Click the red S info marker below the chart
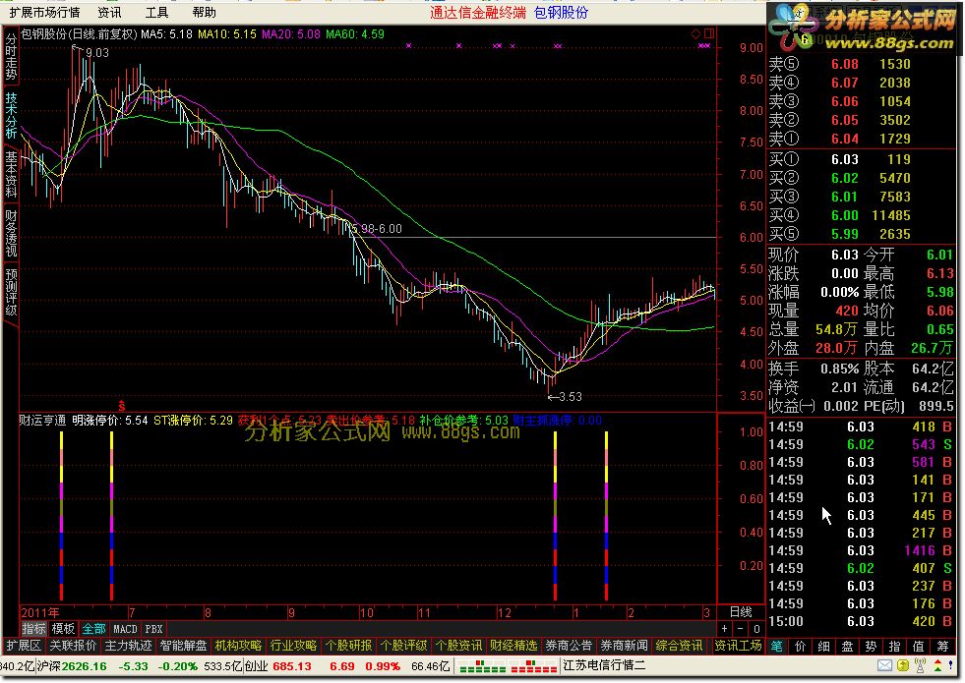Viewport: 965px width, 683px height. click(x=122, y=406)
